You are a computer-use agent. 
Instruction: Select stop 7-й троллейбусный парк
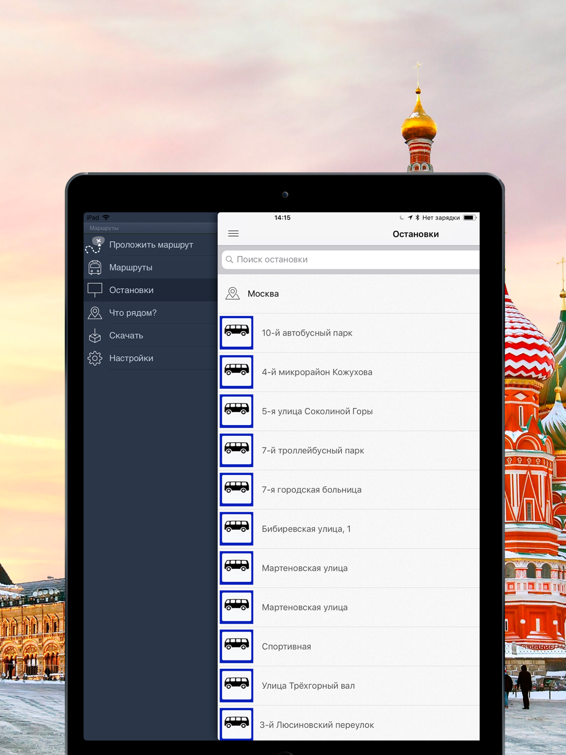tap(349, 451)
